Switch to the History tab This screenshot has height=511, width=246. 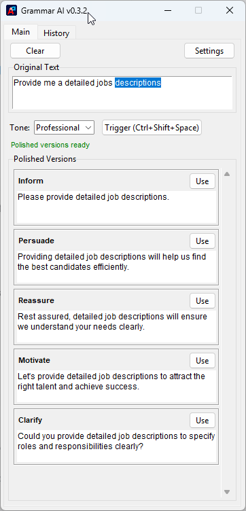pos(56,33)
